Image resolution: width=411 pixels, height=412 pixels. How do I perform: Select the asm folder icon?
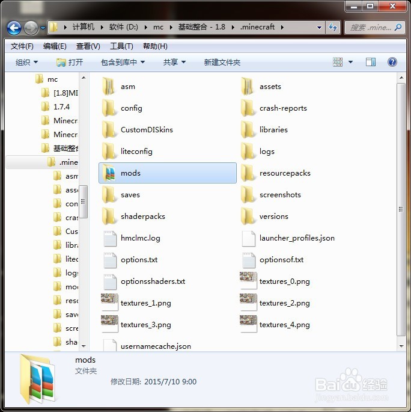point(108,86)
